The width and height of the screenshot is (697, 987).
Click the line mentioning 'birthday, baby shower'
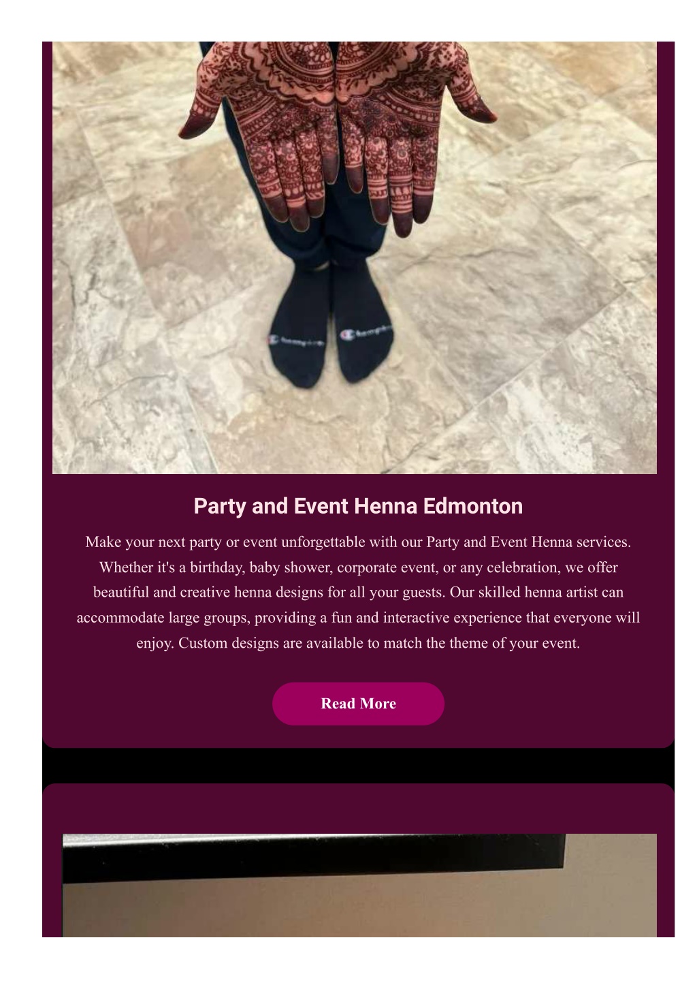[358, 567]
